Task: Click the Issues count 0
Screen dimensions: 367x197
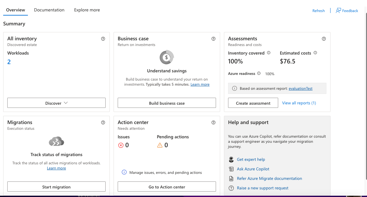Action: [x=127, y=145]
